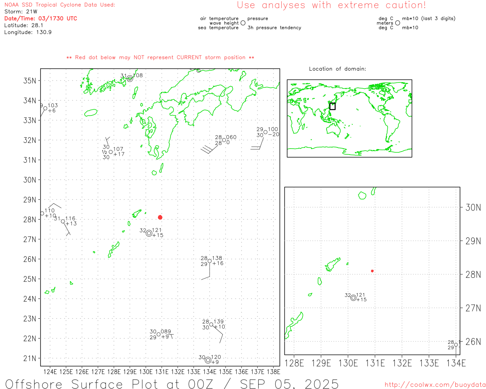Click the 131E longitude label under the main map

[162, 372]
